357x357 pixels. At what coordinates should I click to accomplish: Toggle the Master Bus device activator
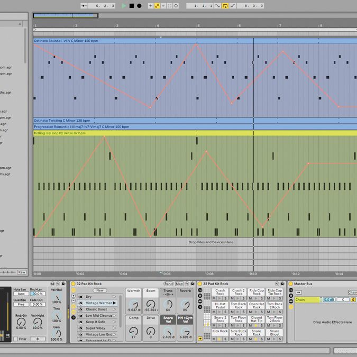[x=291, y=283]
